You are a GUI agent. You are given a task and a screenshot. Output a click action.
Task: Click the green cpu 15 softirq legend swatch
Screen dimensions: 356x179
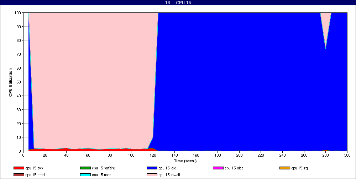coord(85,168)
